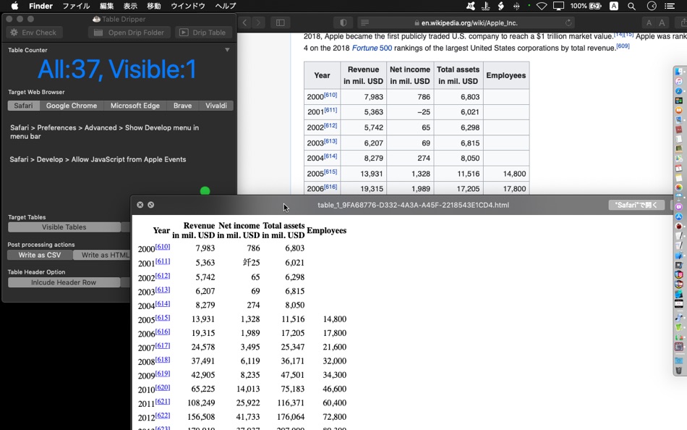Open the Apple menu
This screenshot has height=430, width=687.
[x=14, y=6]
